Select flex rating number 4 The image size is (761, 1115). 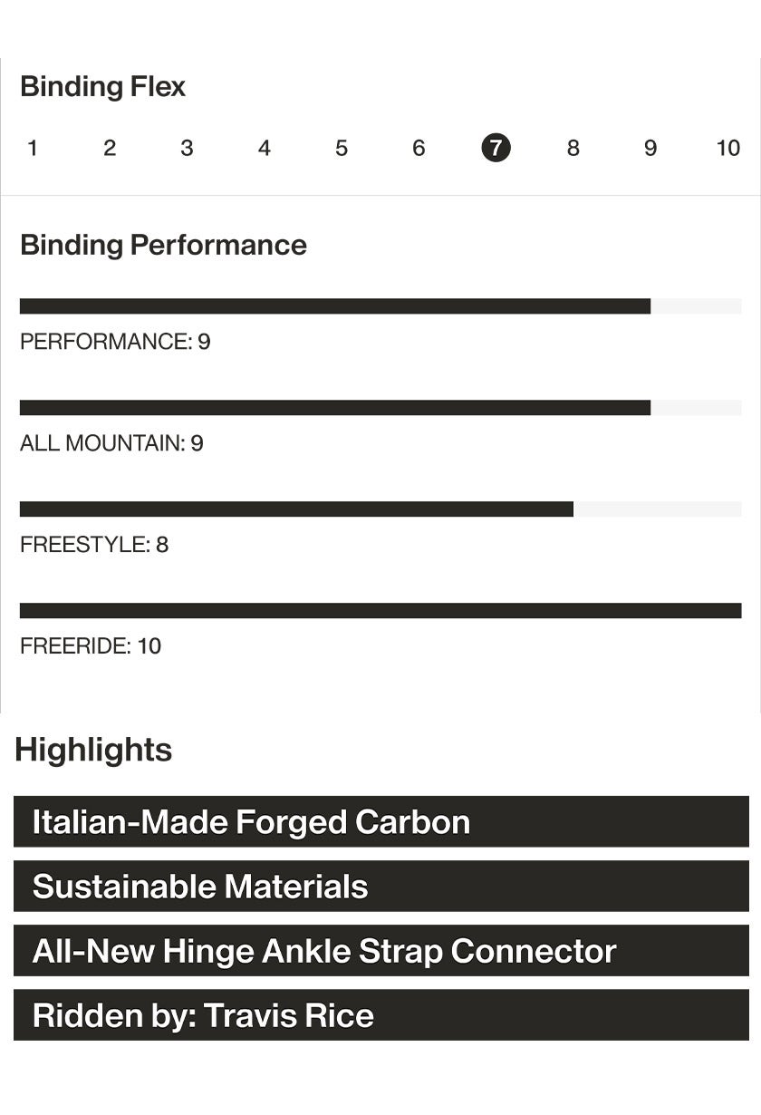click(265, 148)
